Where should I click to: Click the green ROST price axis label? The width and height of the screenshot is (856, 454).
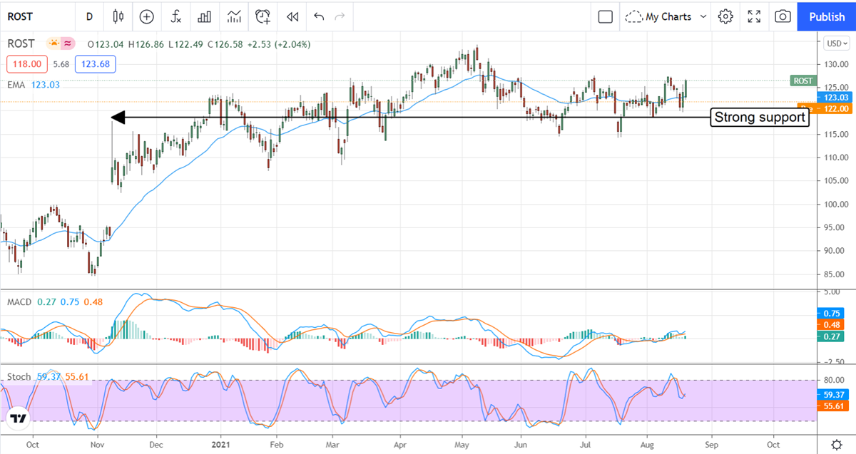(802, 81)
